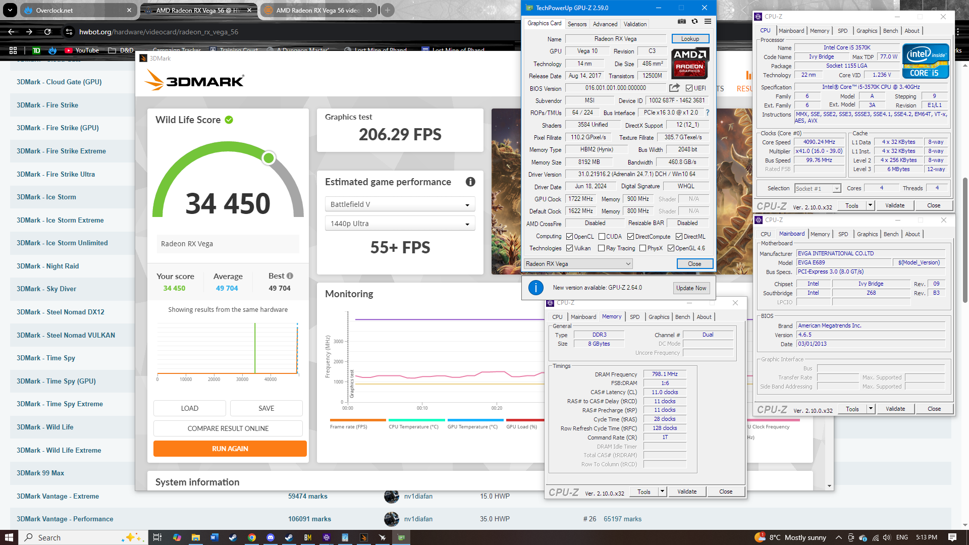The image size is (969, 545).
Task: Click GPU Load red legend swatch
Action: (525, 420)
